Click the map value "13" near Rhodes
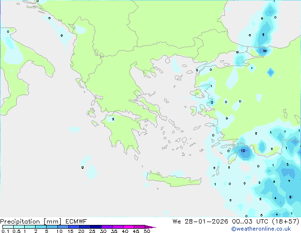The height and width of the screenshot is (233, 301). 243,151
